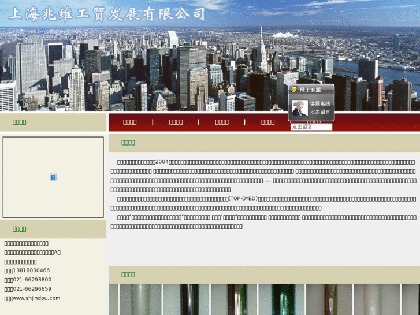Click the 点击留言 text inside the service widget
Image resolution: width=420 pixels, height=315 pixels.
[320, 112]
